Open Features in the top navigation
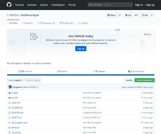 tap(20, 5)
